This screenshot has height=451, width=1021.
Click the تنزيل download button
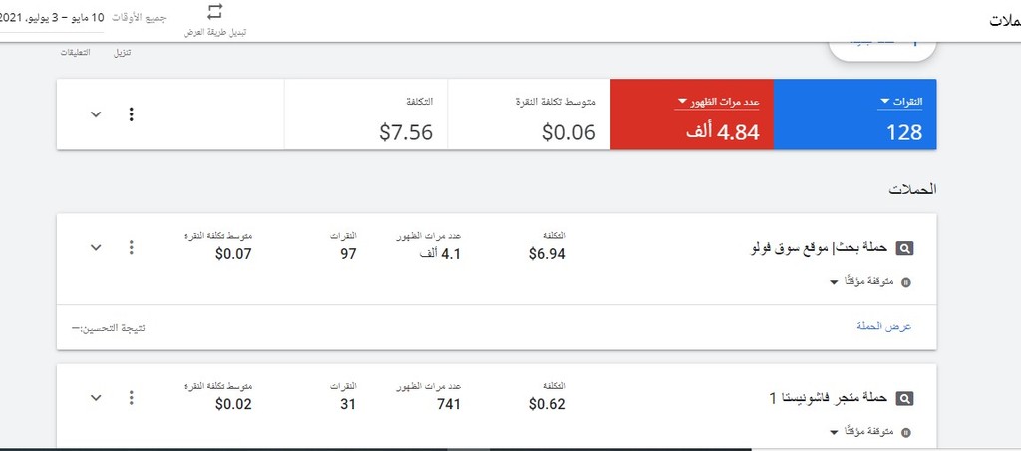[x=123, y=53]
